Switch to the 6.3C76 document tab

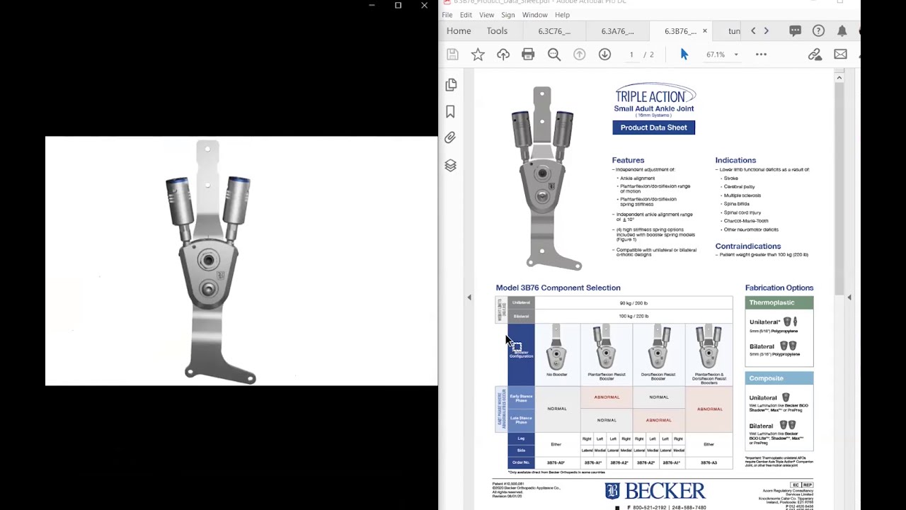coord(554,31)
